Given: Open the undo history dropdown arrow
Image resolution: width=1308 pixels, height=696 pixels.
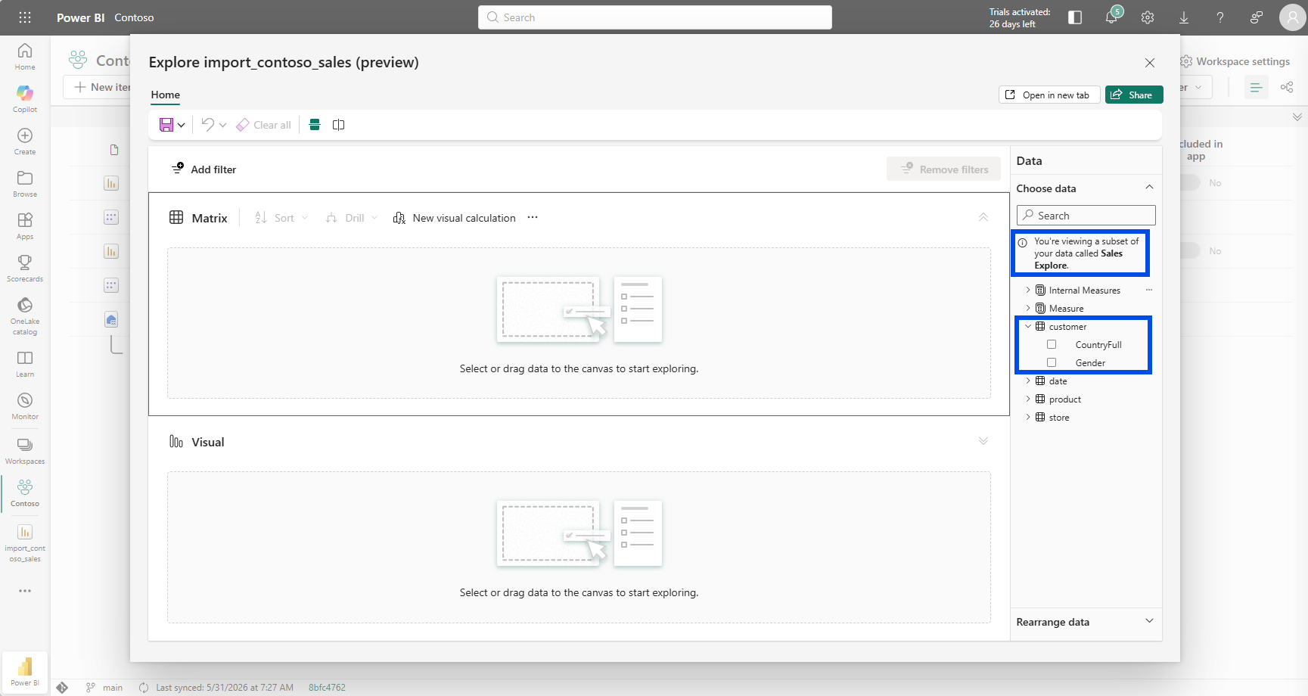Looking at the screenshot, I should click(x=222, y=125).
